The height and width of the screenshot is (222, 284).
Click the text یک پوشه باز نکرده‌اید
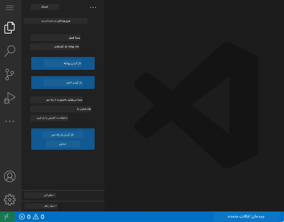66,46
